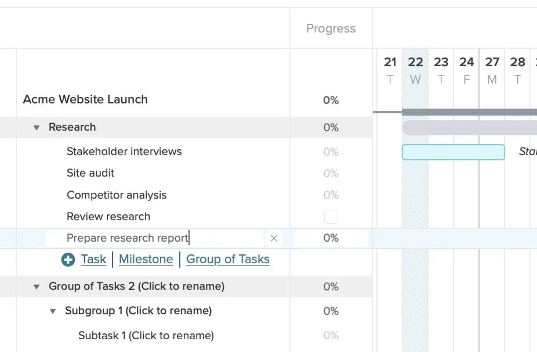537x352 pixels.
Task: Collapse the Research group
Action: point(37,128)
